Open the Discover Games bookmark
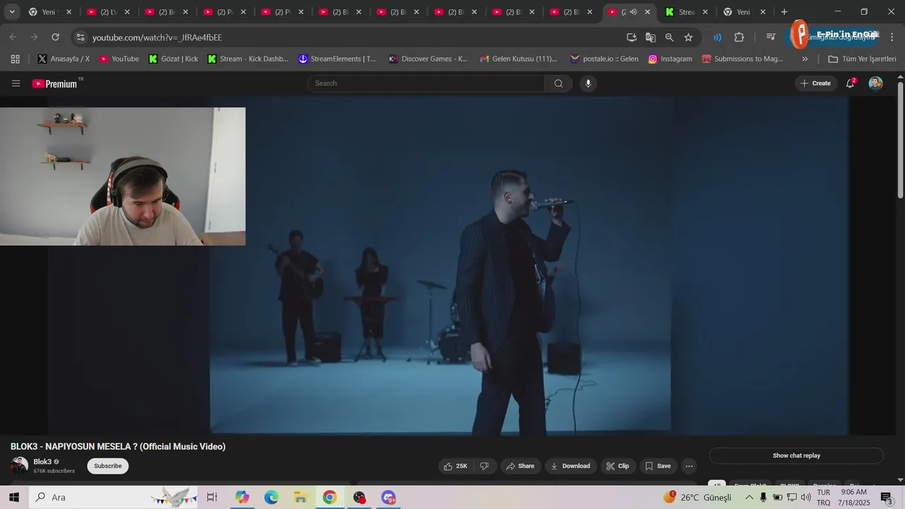Viewport: 905px width, 509px height. click(428, 59)
